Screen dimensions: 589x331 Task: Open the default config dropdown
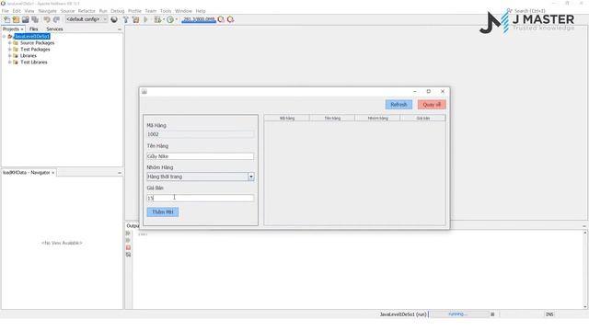pos(87,19)
